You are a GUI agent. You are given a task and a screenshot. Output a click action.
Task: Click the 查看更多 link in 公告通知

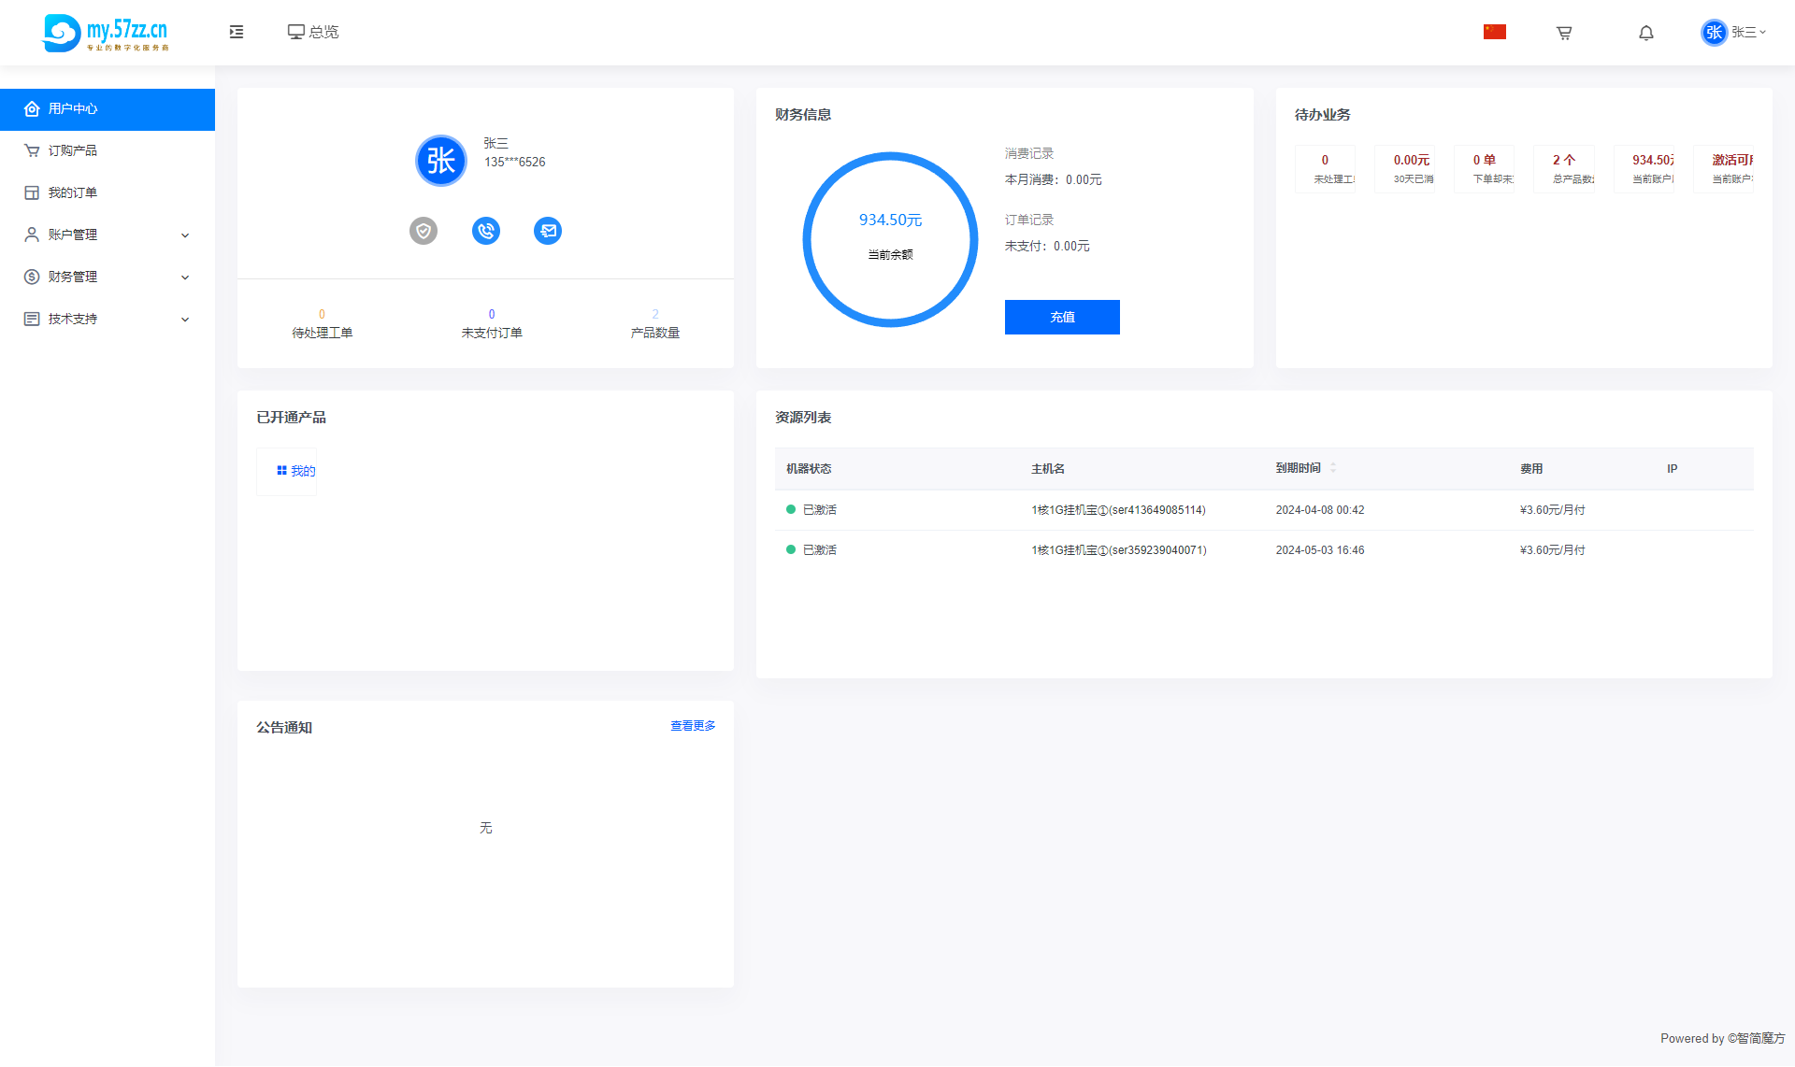click(x=693, y=726)
